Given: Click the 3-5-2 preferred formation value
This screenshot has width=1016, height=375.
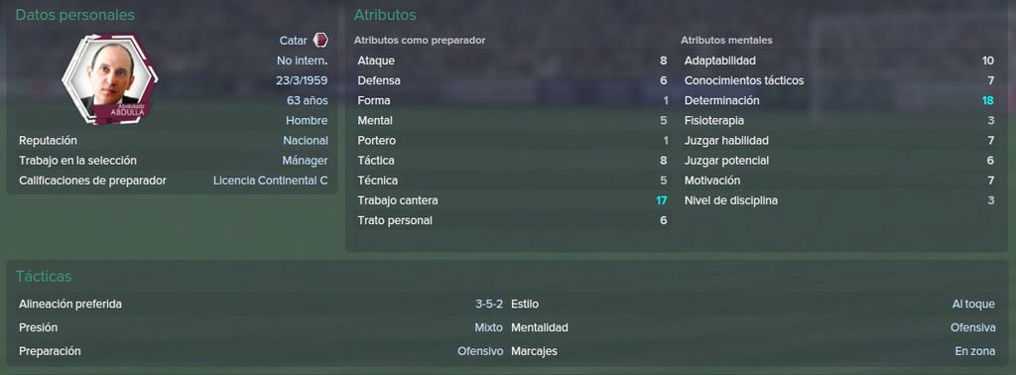Looking at the screenshot, I should click(x=488, y=305).
